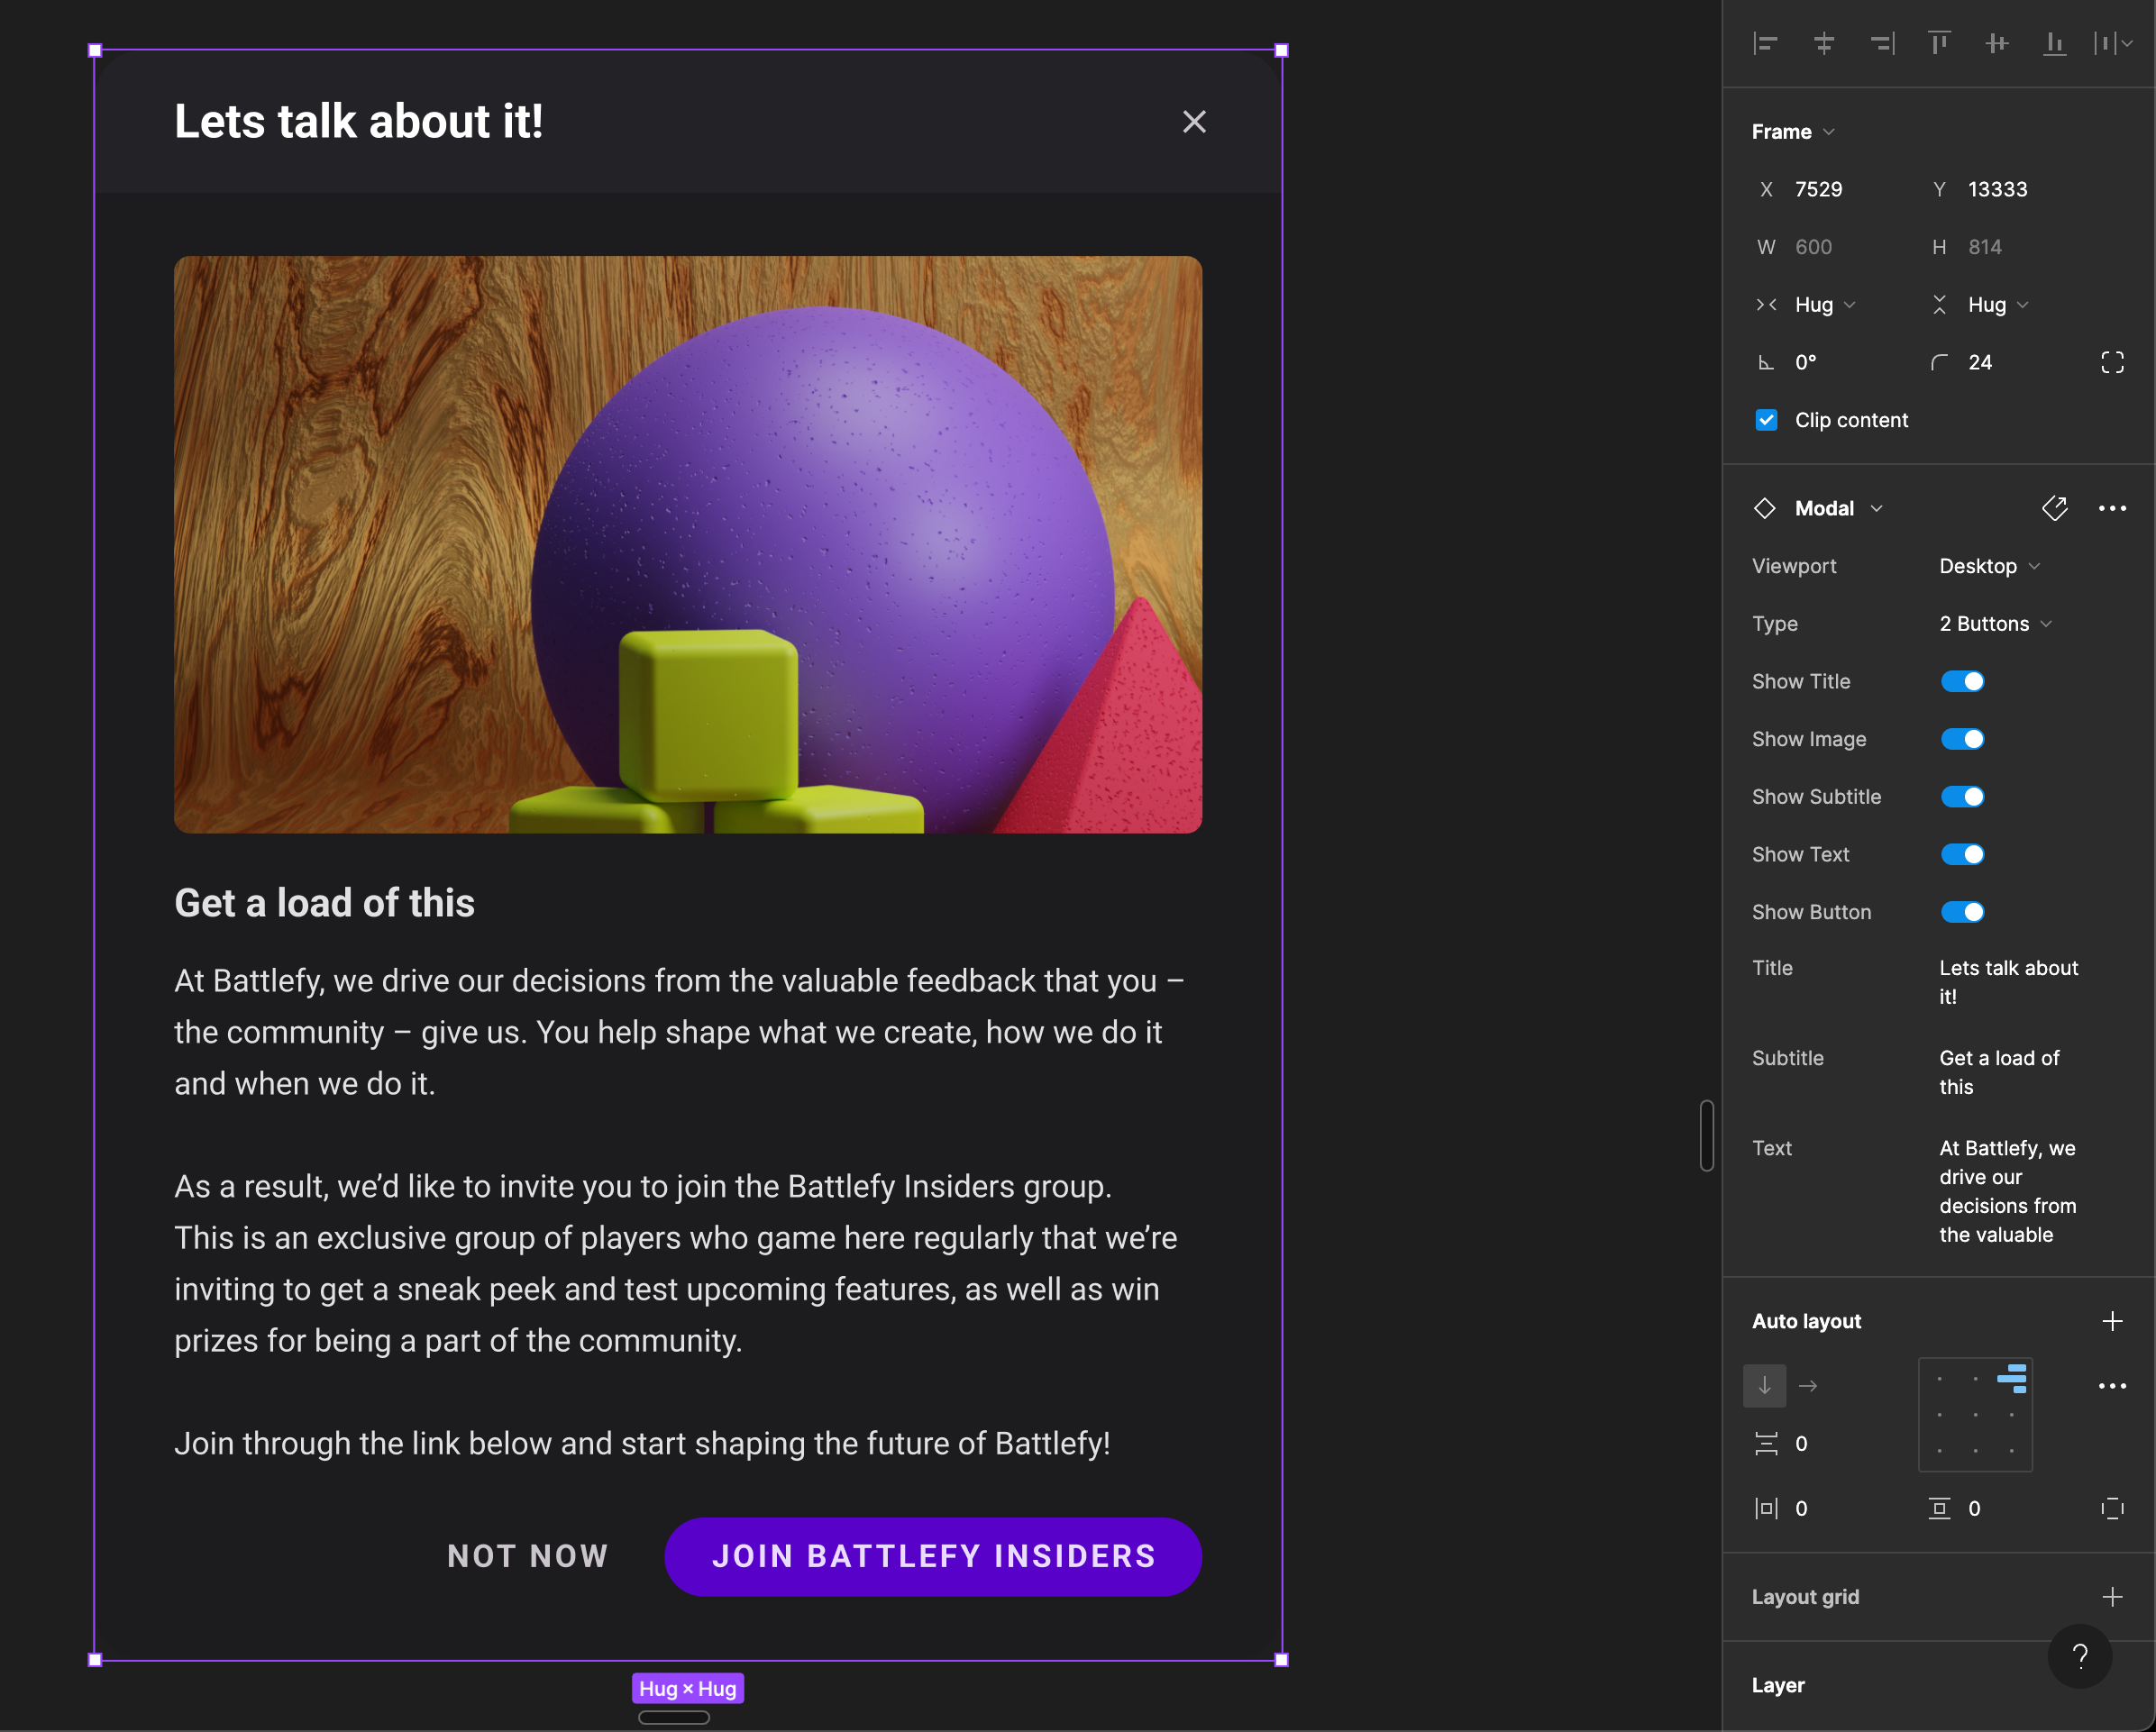The image size is (2156, 1732).
Task: Click the align horizontal centers icon
Action: [x=1823, y=44]
